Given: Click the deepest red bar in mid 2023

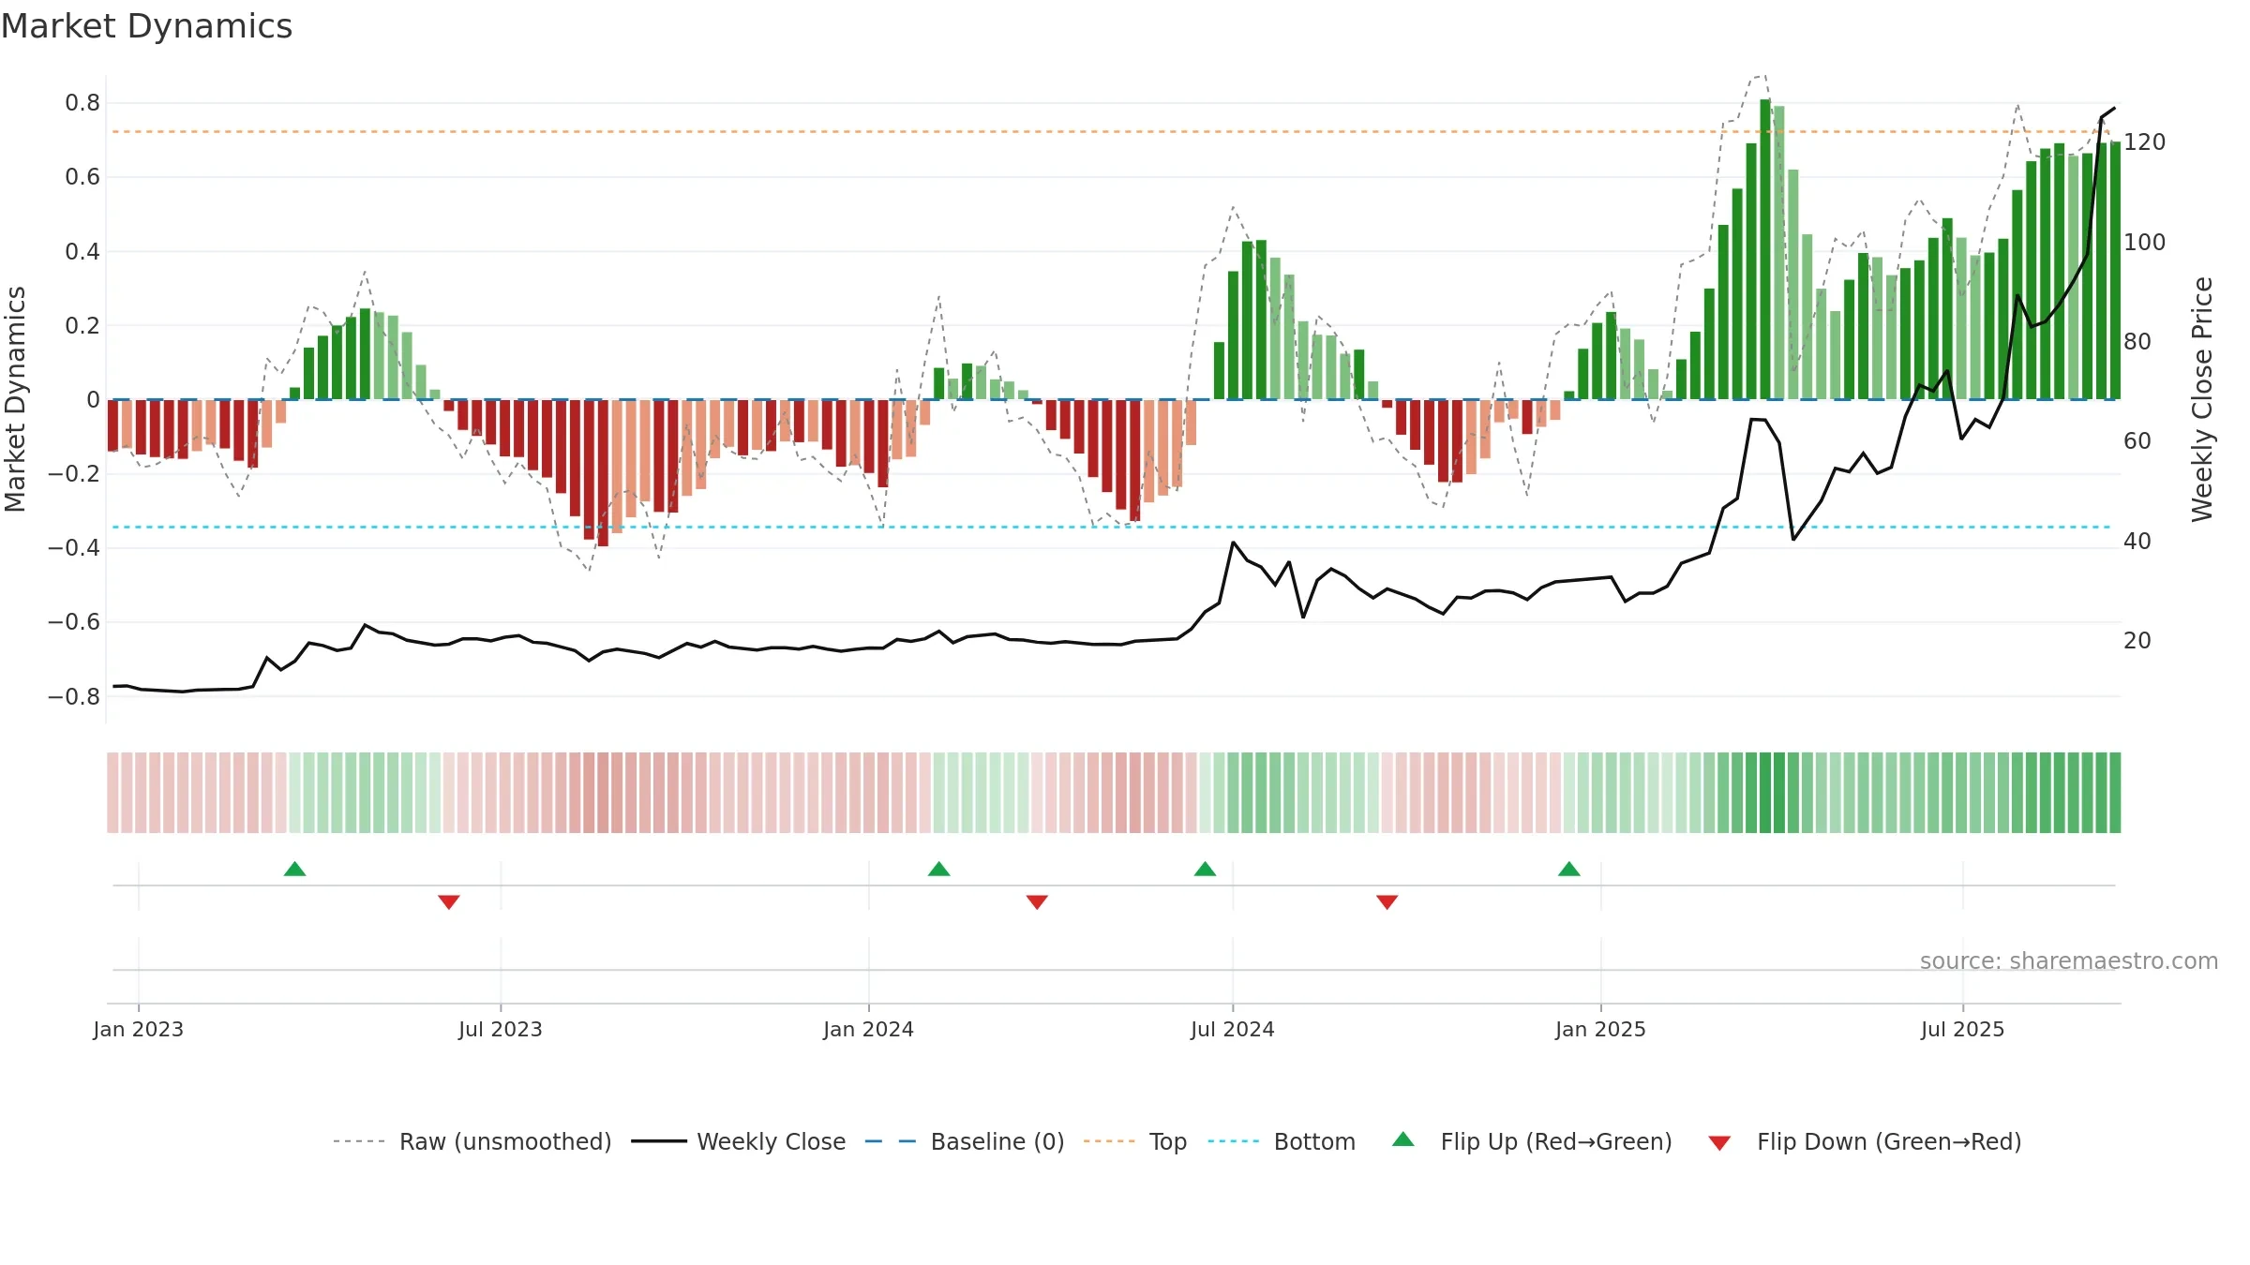Looking at the screenshot, I should 603,473.
